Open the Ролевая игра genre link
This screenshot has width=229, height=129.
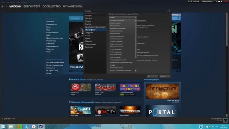tap(51, 41)
